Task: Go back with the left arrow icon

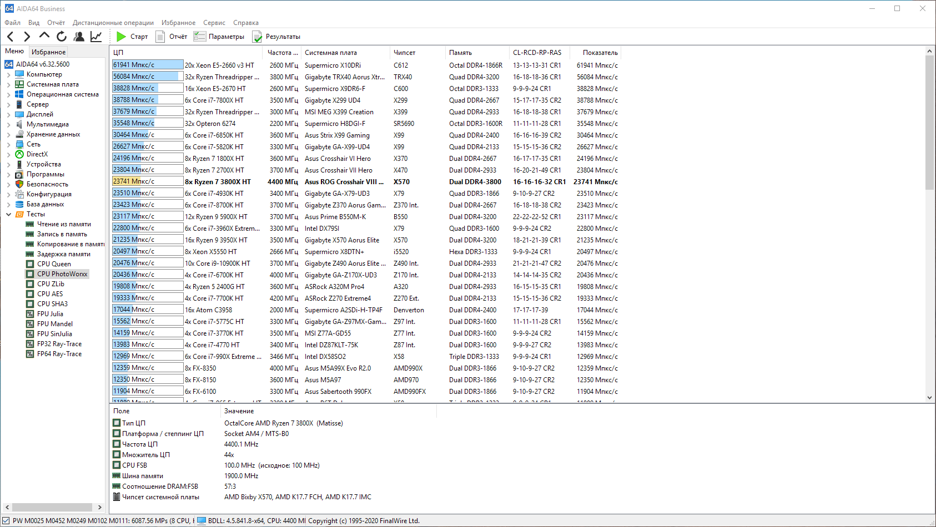Action: [10, 37]
